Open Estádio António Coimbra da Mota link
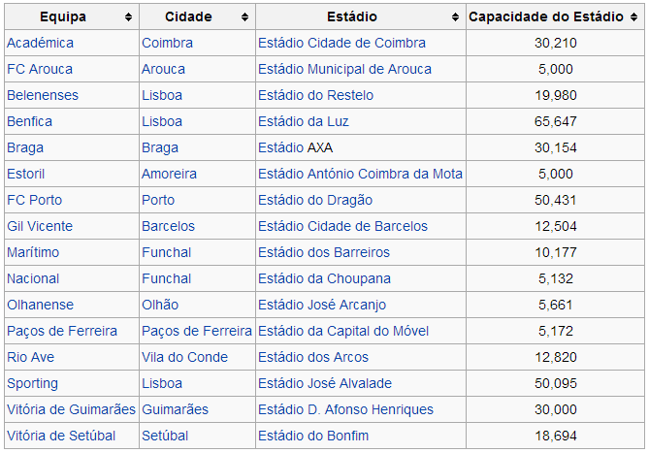The height and width of the screenshot is (453, 649). pos(360,174)
